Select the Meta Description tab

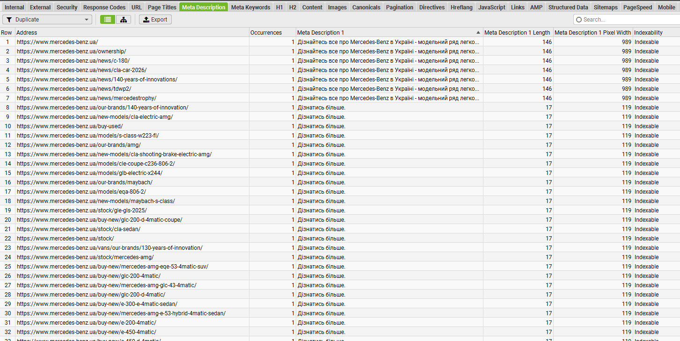tap(204, 7)
